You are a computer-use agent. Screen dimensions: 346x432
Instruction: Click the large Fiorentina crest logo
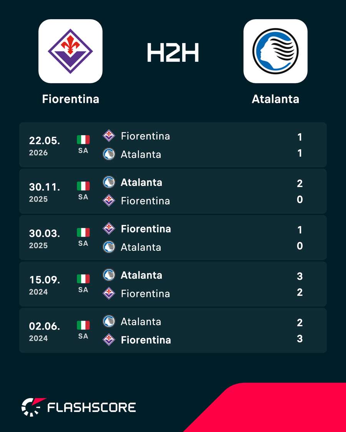pyautogui.click(x=70, y=51)
